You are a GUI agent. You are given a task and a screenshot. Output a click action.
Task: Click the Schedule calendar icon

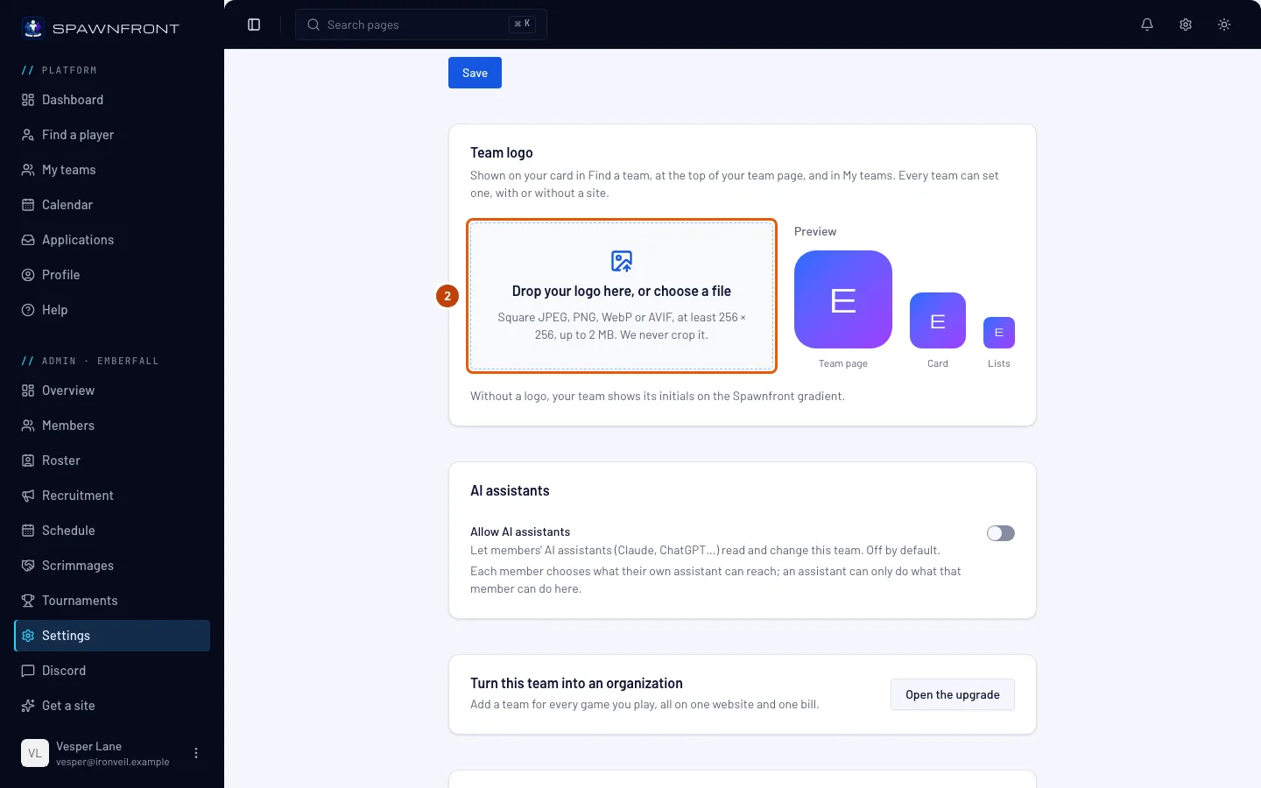(28, 531)
